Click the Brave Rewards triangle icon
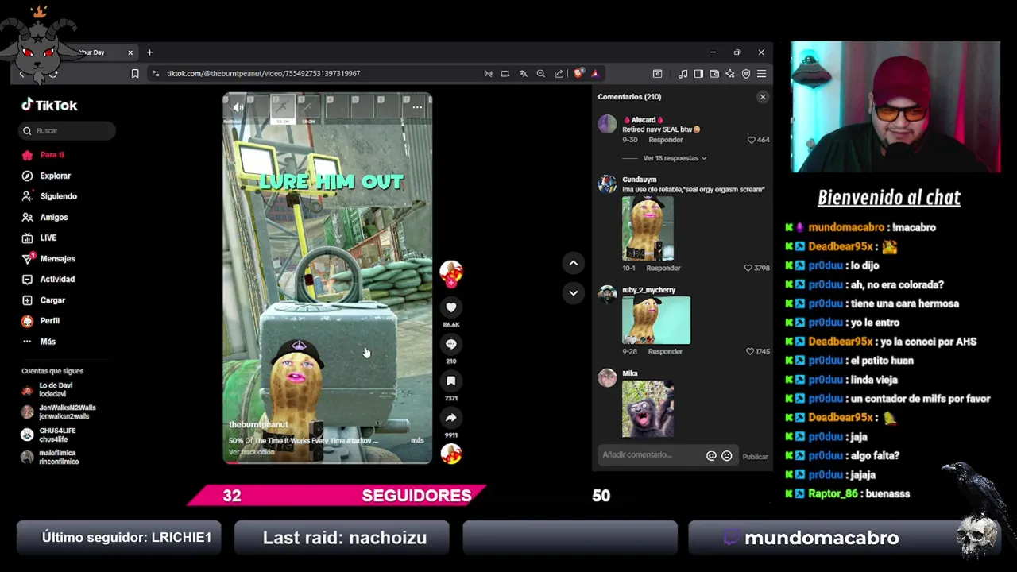Image resolution: width=1017 pixels, height=572 pixels. tap(595, 74)
